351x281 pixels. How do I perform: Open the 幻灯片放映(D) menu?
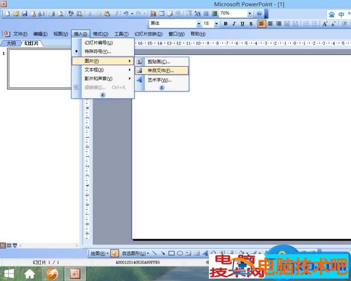coord(149,34)
